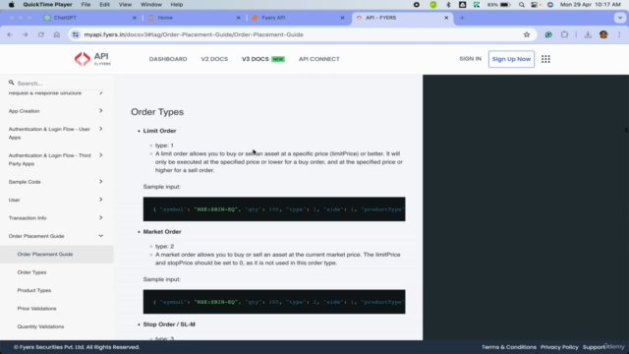Expand the App Creation section

point(56,111)
